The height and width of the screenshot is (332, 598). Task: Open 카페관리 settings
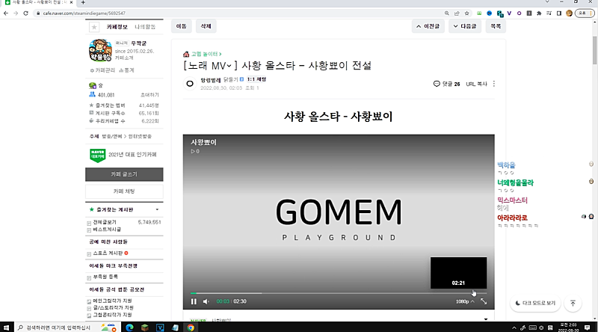coord(102,70)
